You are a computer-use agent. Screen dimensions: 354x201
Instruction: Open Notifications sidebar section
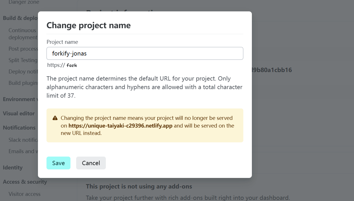pos(19,128)
